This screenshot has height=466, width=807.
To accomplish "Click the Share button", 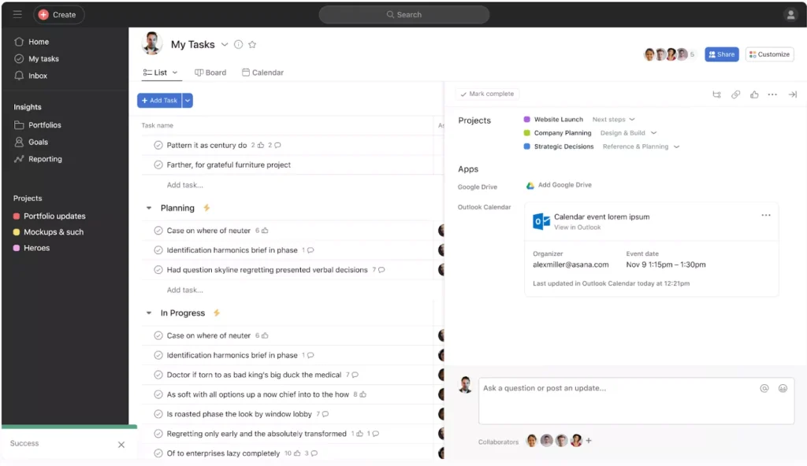I will pyautogui.click(x=721, y=54).
